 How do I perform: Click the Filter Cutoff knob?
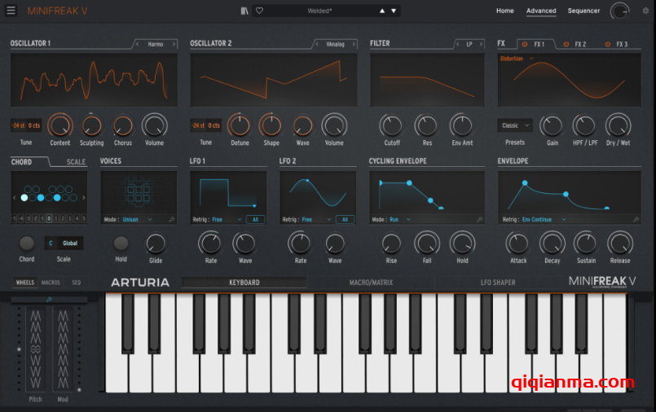click(392, 125)
